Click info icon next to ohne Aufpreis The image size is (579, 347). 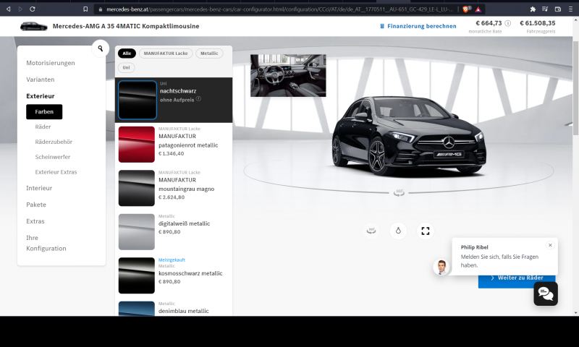[198, 99]
